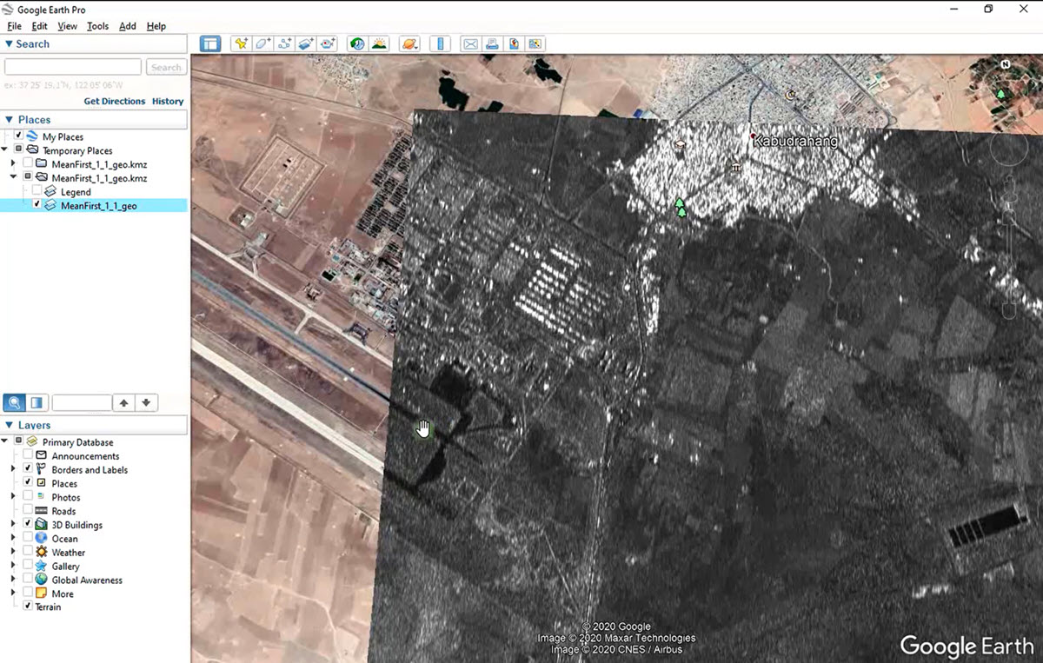The height and width of the screenshot is (663, 1043).
Task: Select the Add Polygon tool
Action: [263, 44]
